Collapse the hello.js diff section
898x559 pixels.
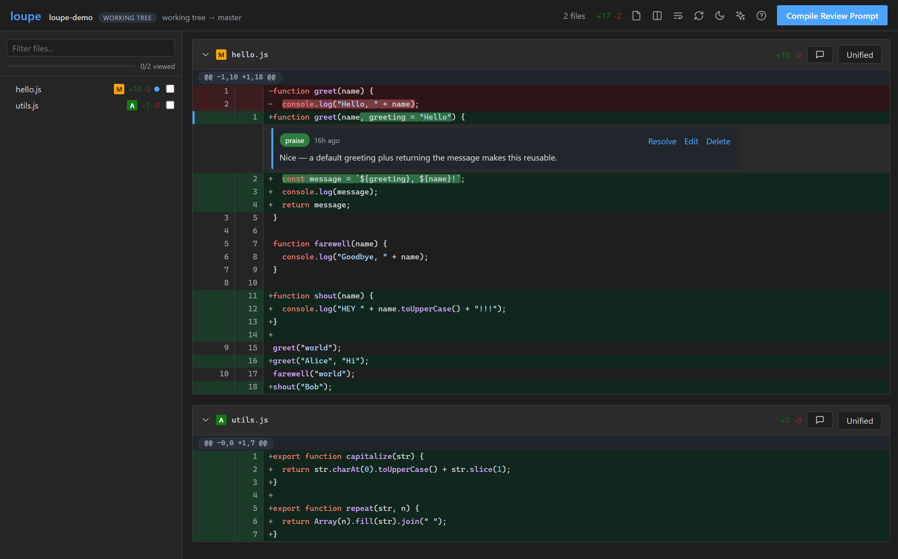click(x=205, y=55)
